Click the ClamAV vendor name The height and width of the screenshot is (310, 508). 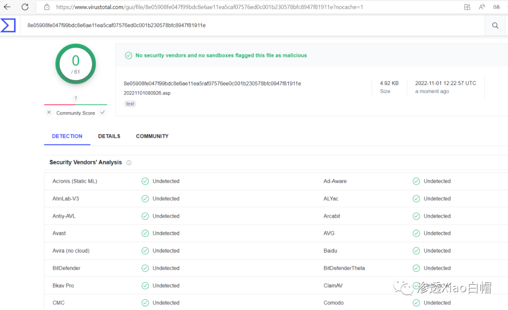click(x=333, y=286)
